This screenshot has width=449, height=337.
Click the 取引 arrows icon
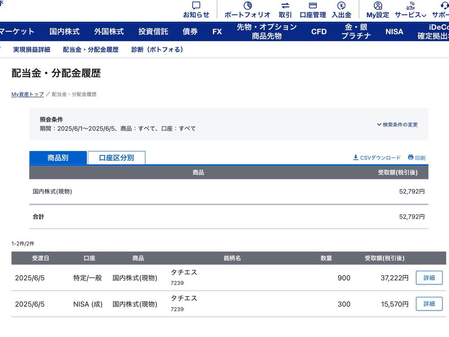click(285, 6)
